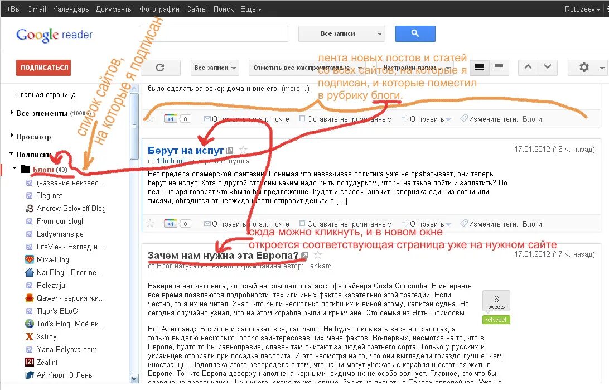Click the red ПОДПИСАТЬСЯ button
Screen dimensions: 609x390
pyautogui.click(x=43, y=68)
